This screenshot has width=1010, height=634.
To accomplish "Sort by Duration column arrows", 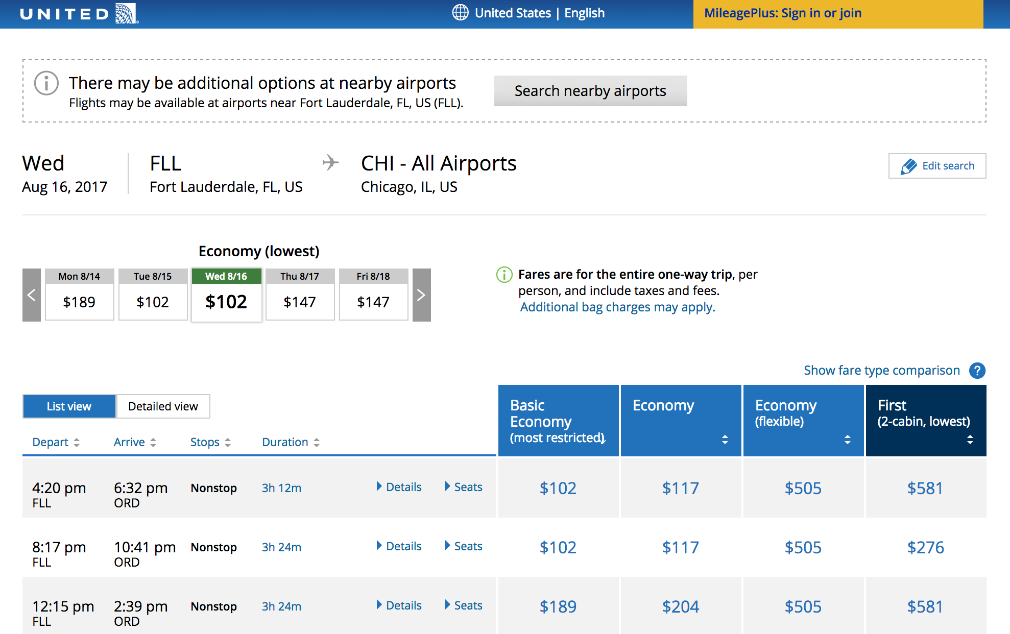I will (x=316, y=443).
